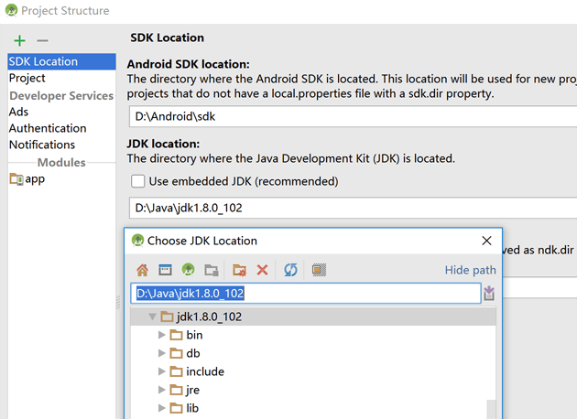Image resolution: width=577 pixels, height=419 pixels.
Task: Open Authentication developer service
Action: pyautogui.click(x=48, y=128)
